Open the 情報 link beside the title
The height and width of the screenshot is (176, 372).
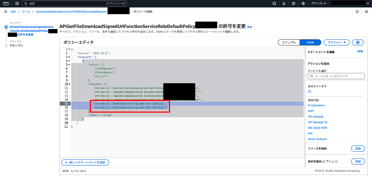pyautogui.click(x=250, y=27)
